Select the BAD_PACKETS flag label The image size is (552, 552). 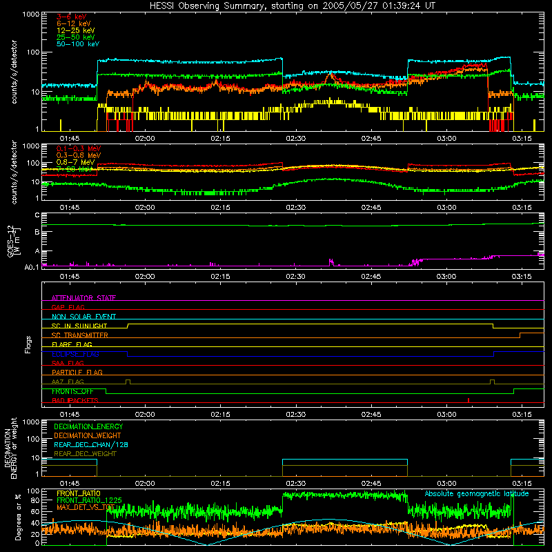click(75, 400)
